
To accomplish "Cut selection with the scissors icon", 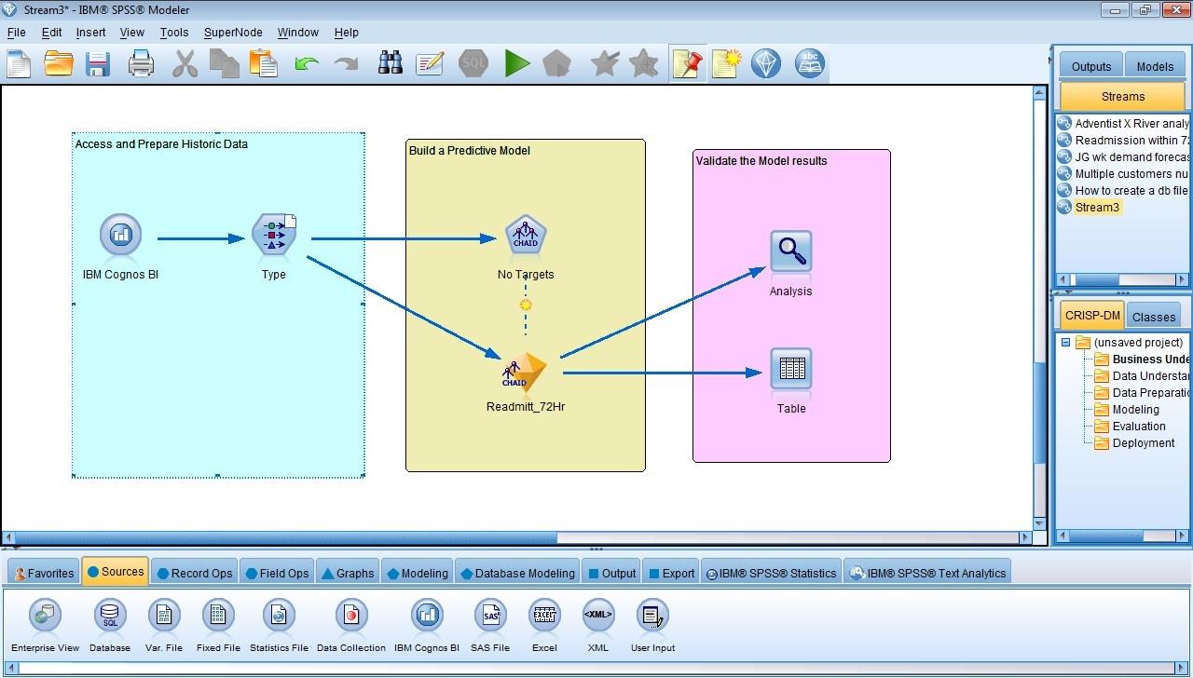I will click(x=185, y=63).
